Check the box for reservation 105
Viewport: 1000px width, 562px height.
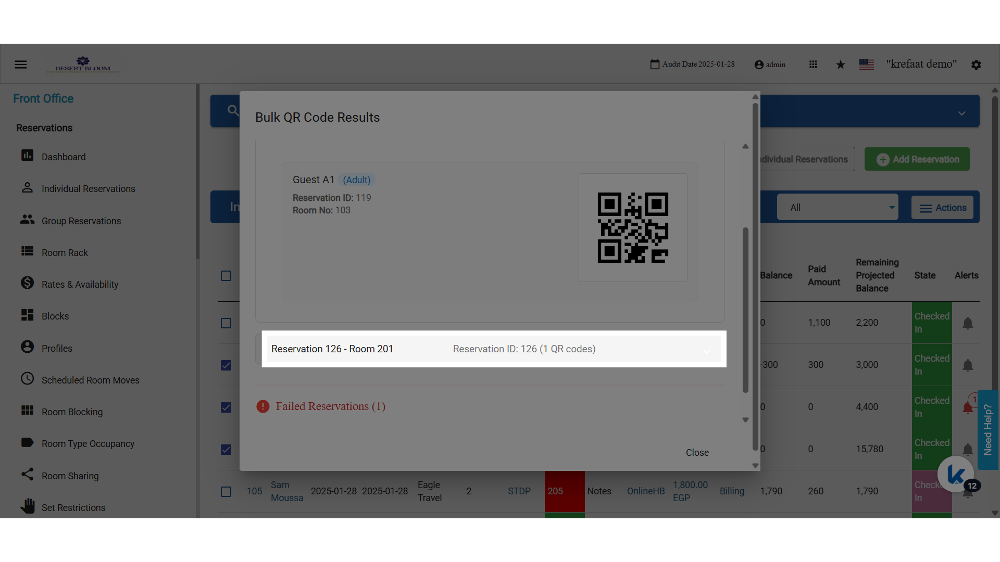click(x=226, y=492)
